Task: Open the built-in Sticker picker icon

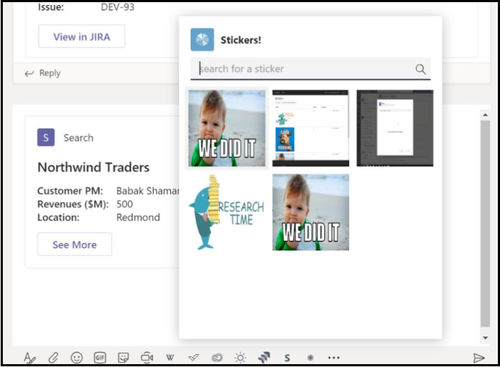Action: [x=124, y=358]
